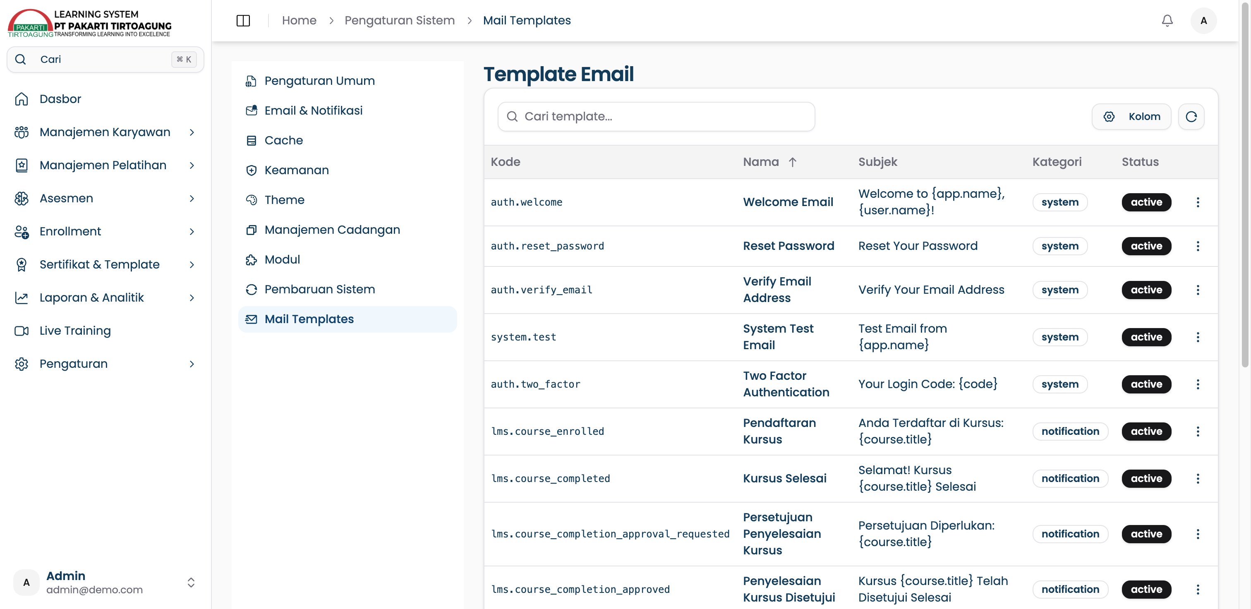1251x609 pixels.
Task: Click the Modul puzzle icon
Action: 251,260
